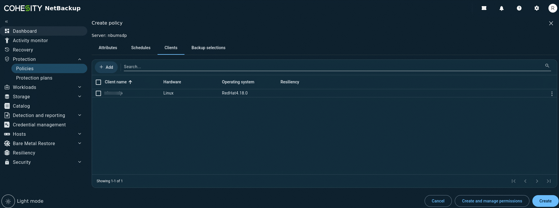Select the Security lock icon
Image resolution: width=559 pixels, height=208 pixels.
7,162
